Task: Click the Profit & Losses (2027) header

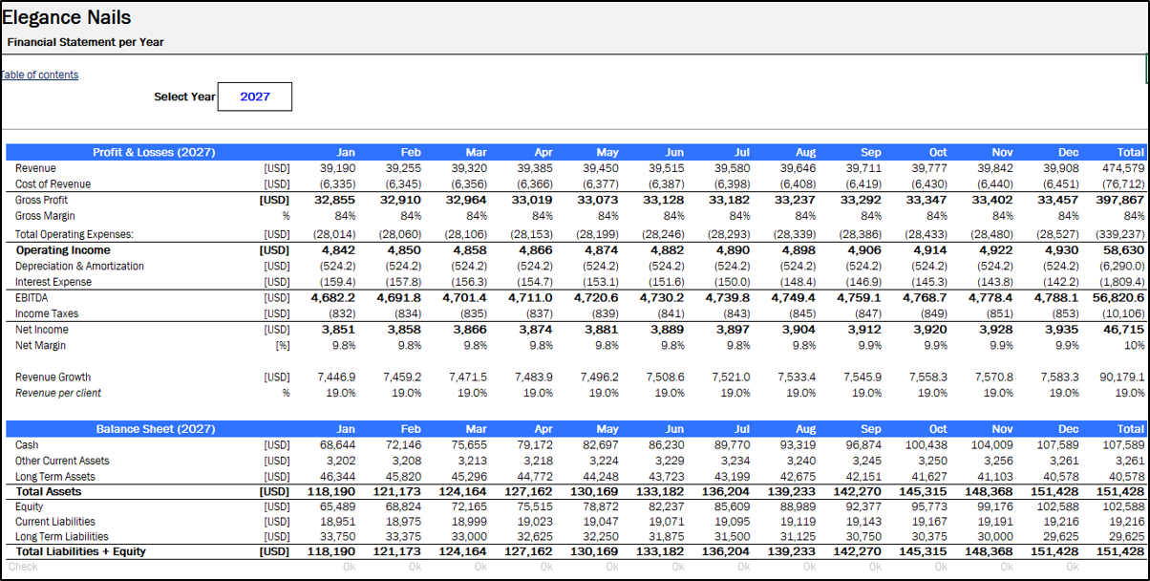Action: pos(153,152)
